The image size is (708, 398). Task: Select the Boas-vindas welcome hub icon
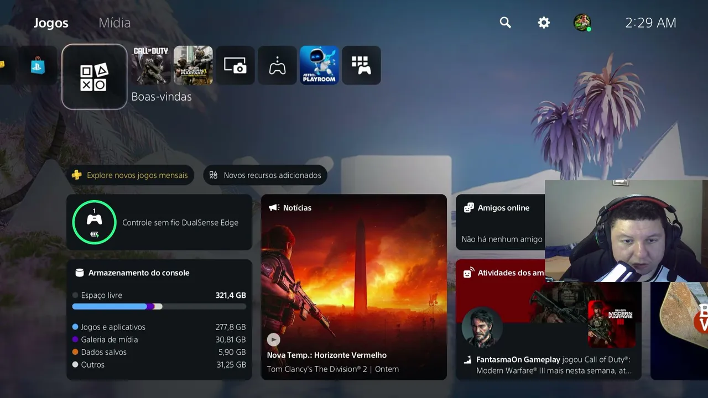[x=95, y=77]
